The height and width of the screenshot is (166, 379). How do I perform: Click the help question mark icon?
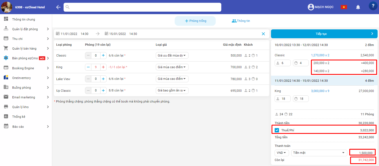point(373,6)
